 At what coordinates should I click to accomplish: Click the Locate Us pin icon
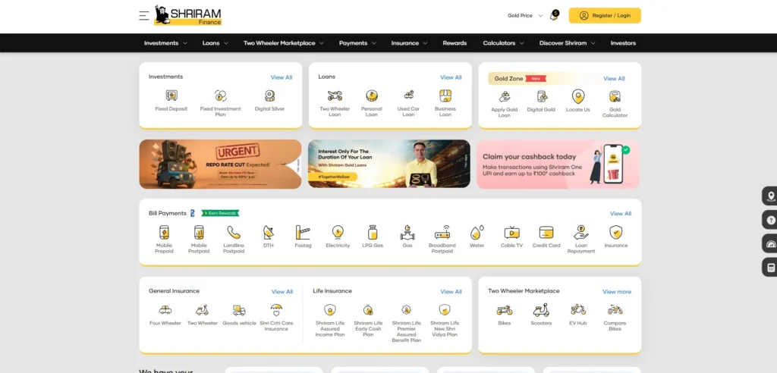(x=577, y=96)
